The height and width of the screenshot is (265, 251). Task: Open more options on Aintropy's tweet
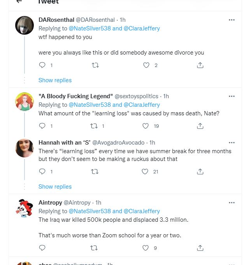232,203
